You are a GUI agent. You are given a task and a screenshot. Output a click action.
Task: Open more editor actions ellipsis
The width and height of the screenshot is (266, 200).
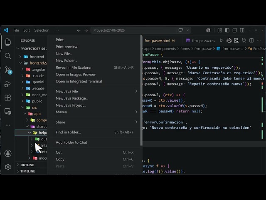pyautogui.click(x=259, y=40)
